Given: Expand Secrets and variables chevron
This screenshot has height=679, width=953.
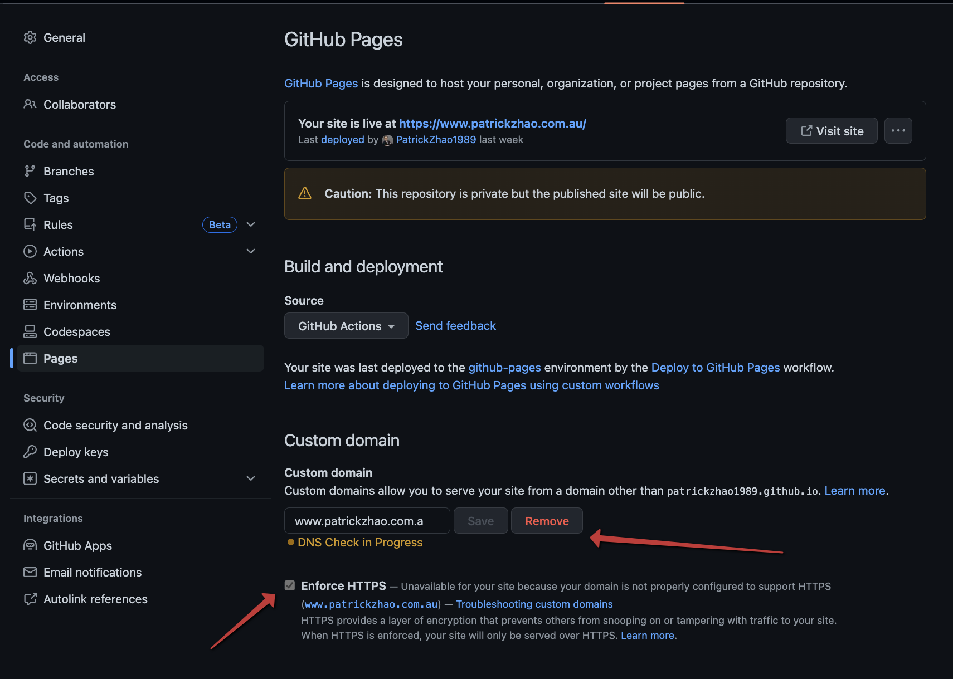Looking at the screenshot, I should coord(251,478).
